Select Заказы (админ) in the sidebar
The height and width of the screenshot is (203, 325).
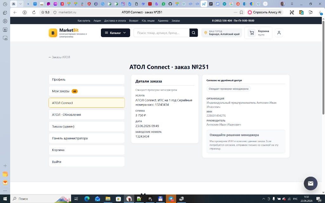click(x=87, y=126)
